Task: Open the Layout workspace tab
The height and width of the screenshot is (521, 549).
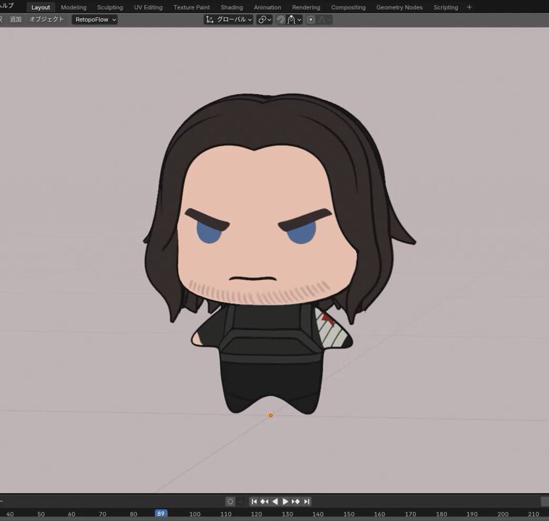Action: click(x=41, y=7)
